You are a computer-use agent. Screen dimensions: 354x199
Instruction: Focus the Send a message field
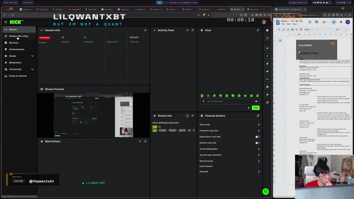pyautogui.click(x=230, y=101)
